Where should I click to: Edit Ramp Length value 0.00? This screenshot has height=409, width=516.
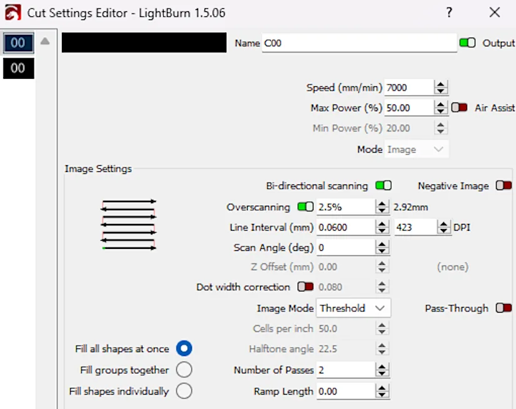click(345, 391)
